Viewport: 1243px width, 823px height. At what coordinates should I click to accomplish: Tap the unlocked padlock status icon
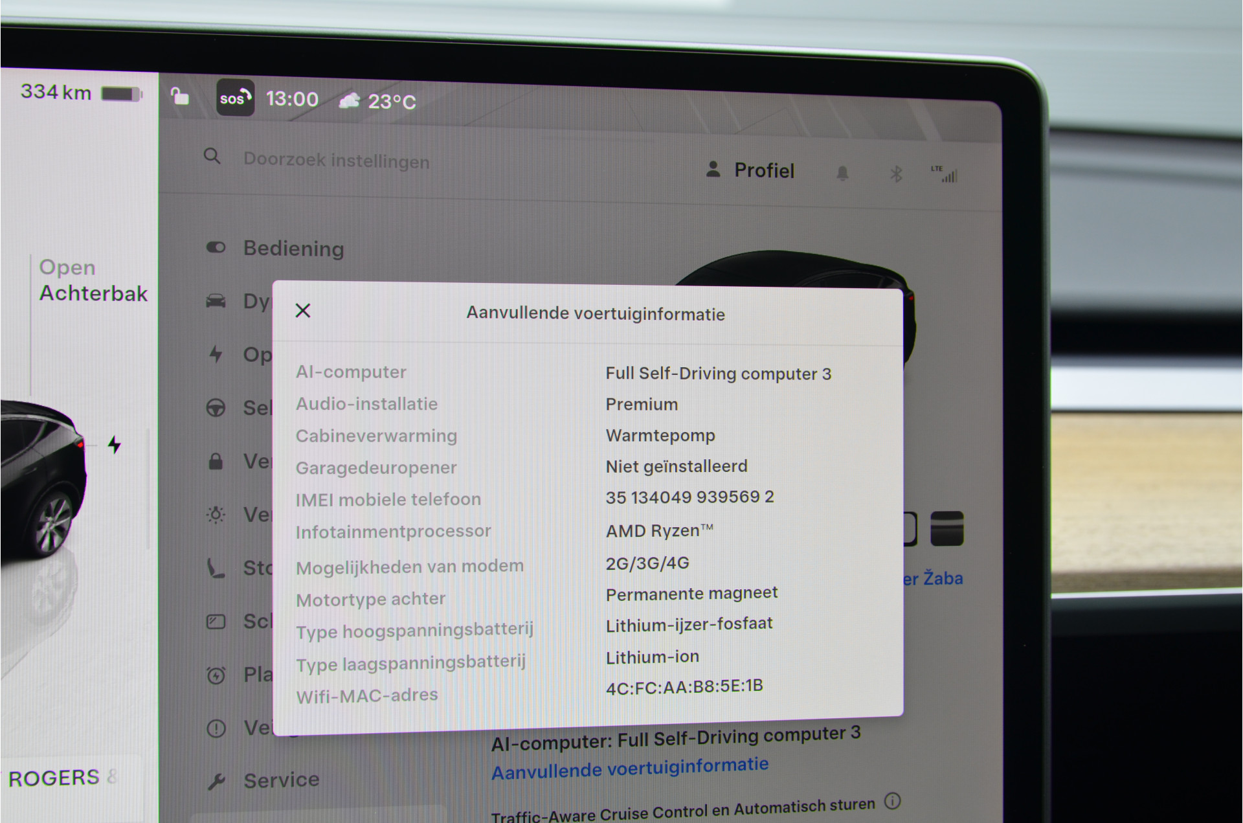179,96
